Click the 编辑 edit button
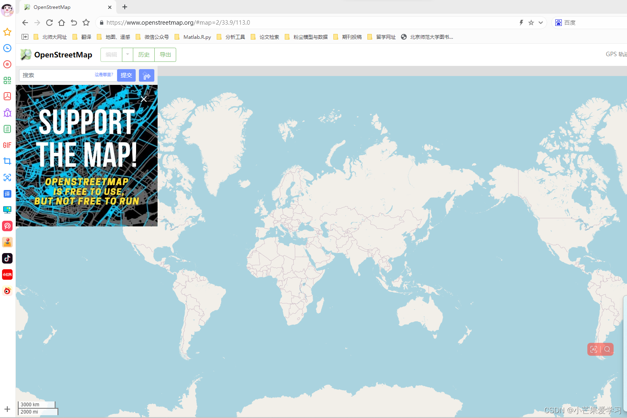The height and width of the screenshot is (418, 627). point(111,55)
